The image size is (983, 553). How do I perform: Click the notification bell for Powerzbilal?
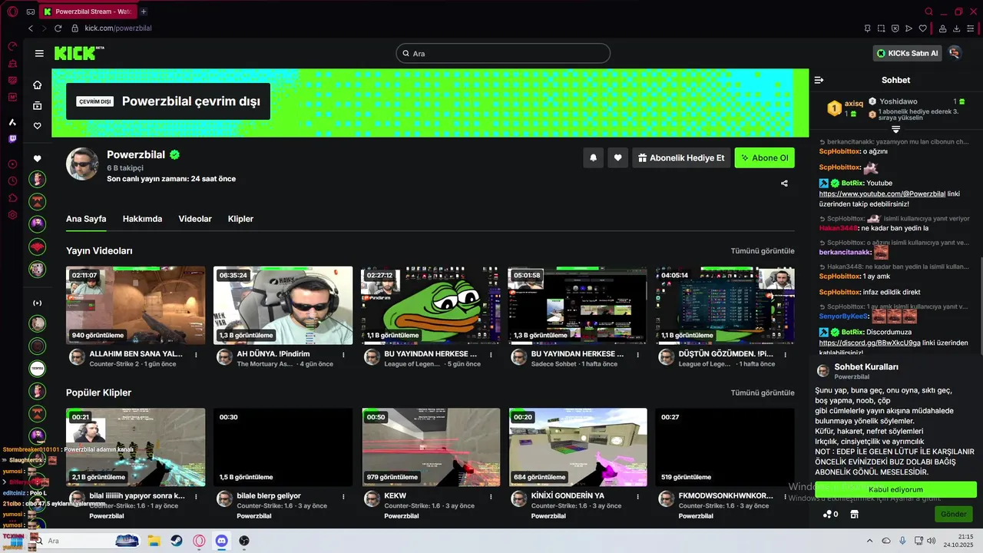tap(593, 158)
